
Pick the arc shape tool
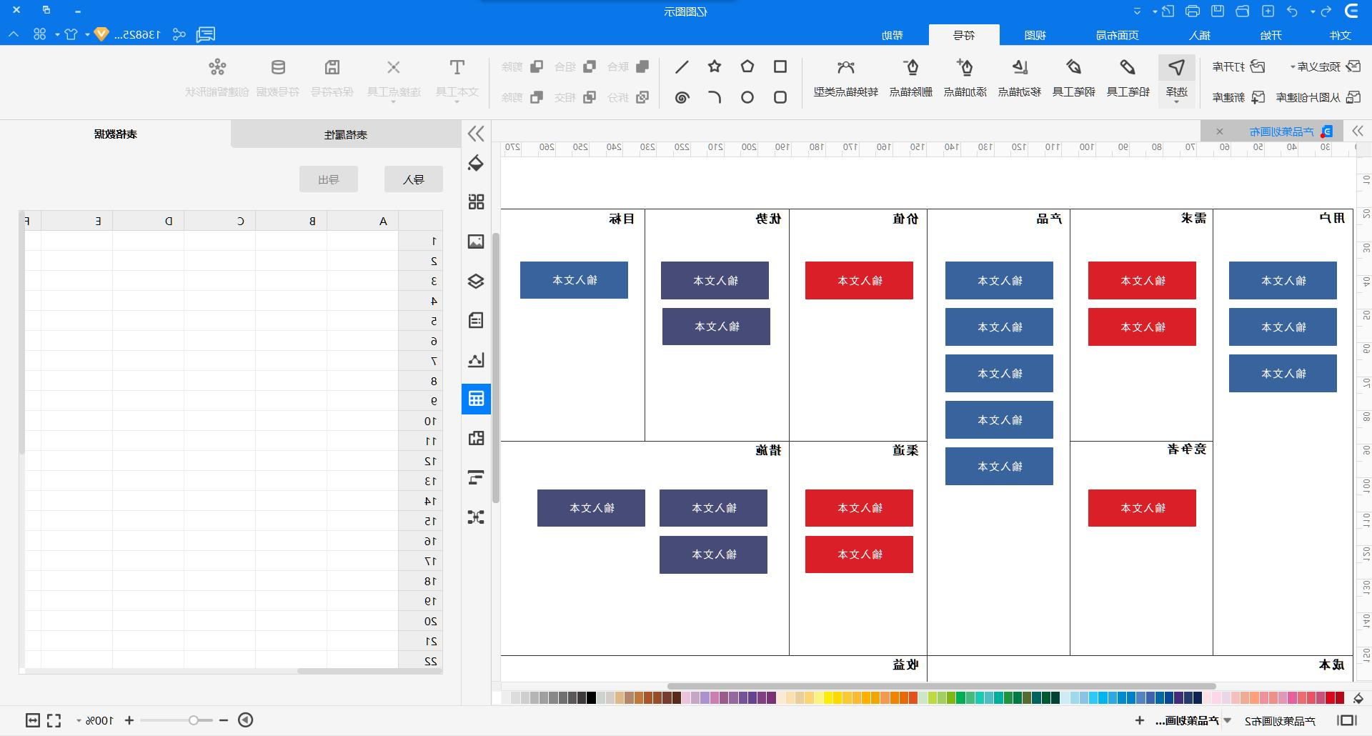click(715, 97)
